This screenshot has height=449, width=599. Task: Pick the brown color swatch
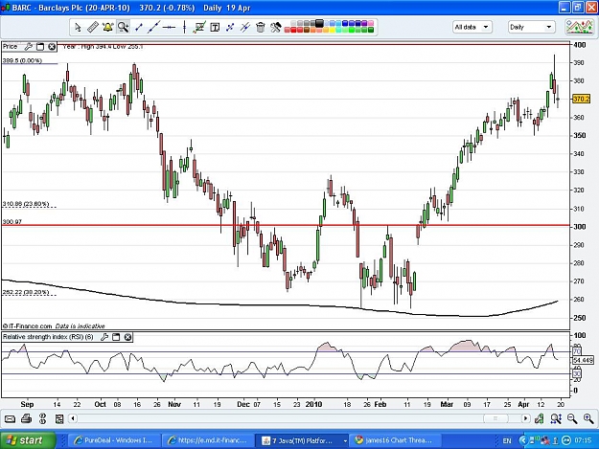[x=307, y=30]
